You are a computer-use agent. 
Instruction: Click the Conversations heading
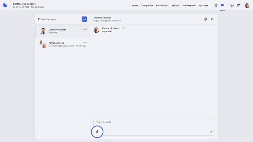coord(47,19)
